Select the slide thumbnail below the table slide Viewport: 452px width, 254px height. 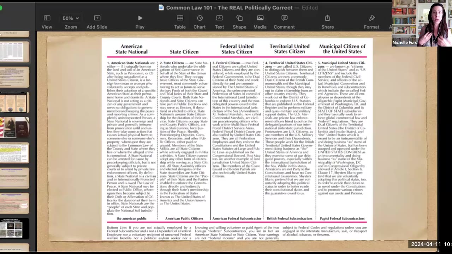[x=14, y=77]
